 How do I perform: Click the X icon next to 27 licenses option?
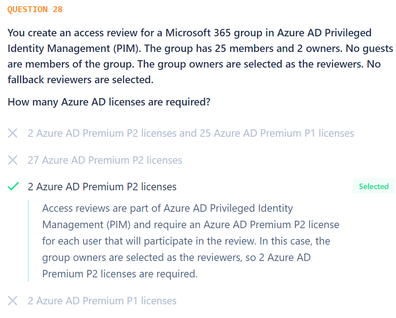13,160
